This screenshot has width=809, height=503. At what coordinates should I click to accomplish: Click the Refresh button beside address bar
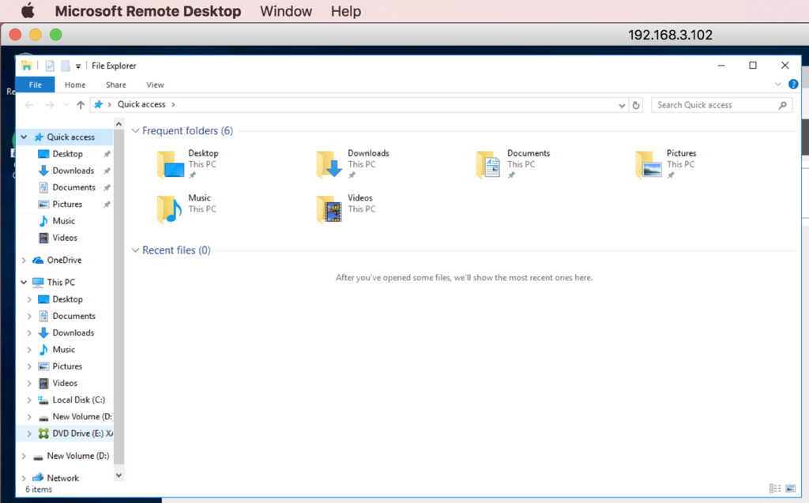coord(636,105)
